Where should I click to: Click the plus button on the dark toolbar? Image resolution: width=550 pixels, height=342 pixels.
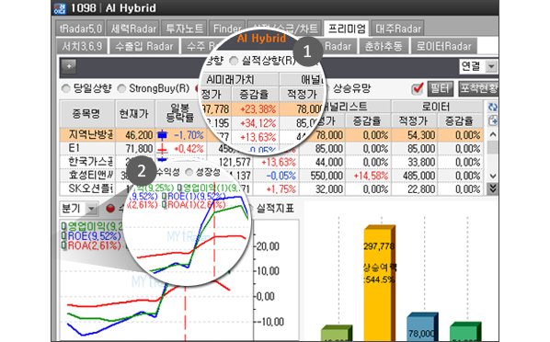pos(69,66)
